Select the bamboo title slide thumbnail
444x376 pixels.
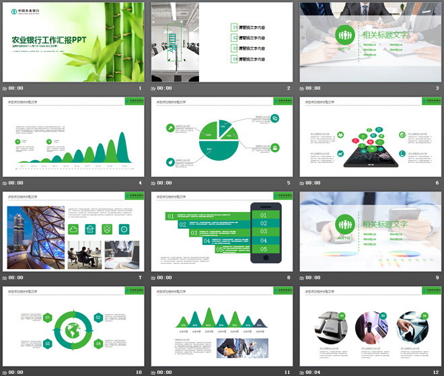coord(73,42)
